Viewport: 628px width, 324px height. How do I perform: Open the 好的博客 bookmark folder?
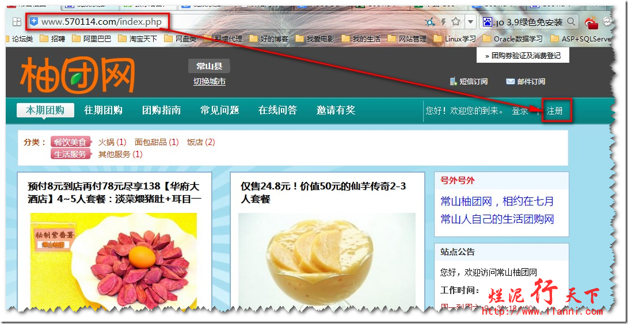coord(269,39)
